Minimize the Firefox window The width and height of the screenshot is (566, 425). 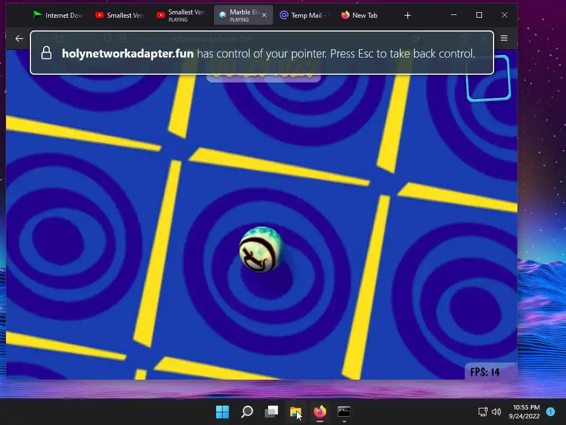(x=454, y=15)
